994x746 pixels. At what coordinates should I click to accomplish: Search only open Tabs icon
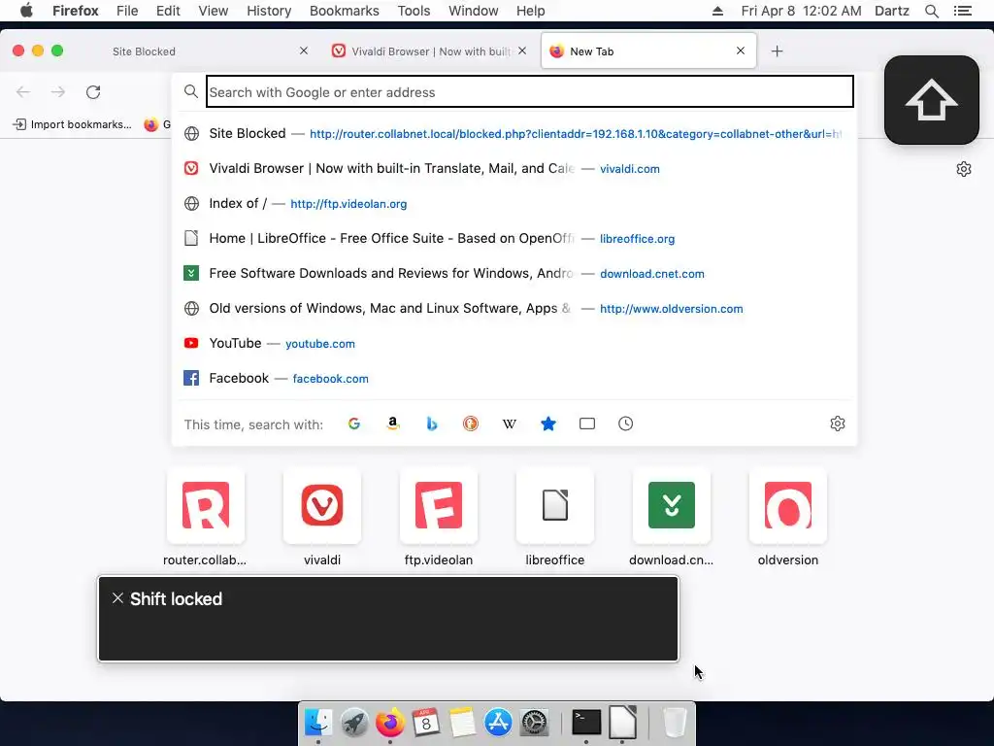click(587, 424)
